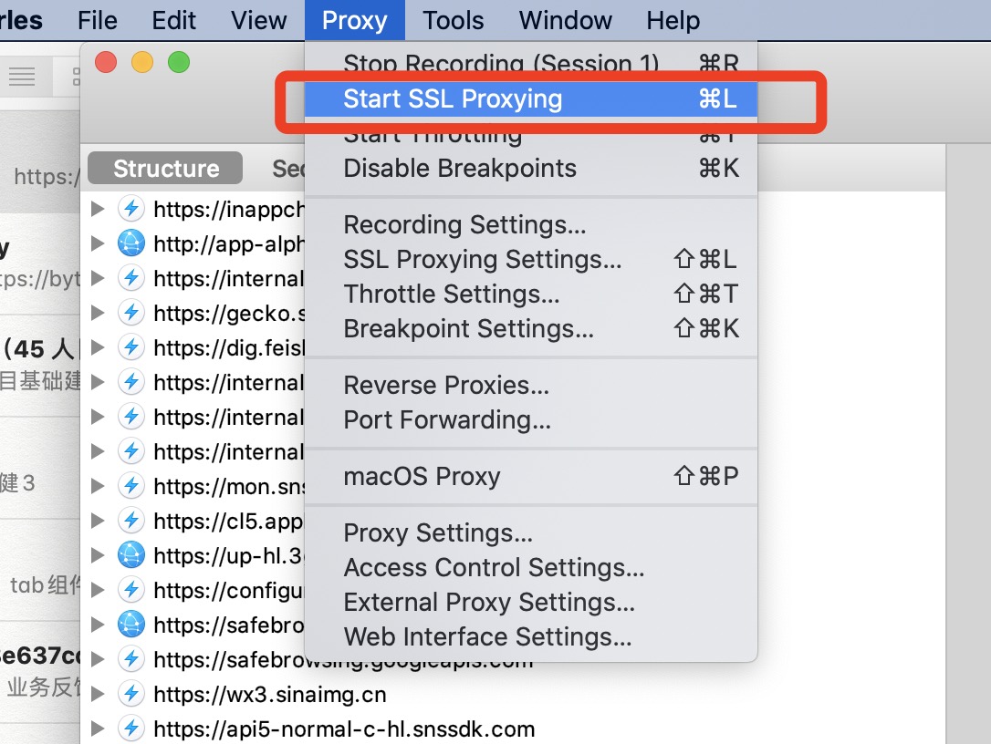Viewport: 991px width, 744px height.
Task: Open the Help menu
Action: (673, 20)
